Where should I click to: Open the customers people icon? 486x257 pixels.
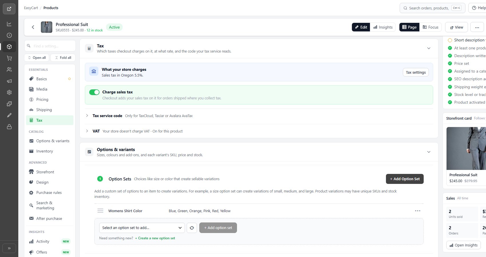9,69
